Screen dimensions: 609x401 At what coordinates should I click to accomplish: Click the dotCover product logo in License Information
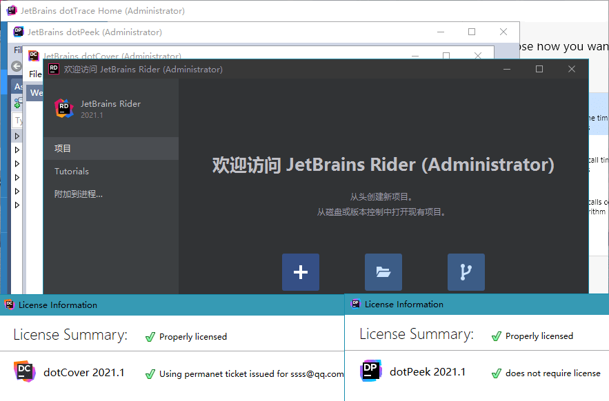coord(24,371)
